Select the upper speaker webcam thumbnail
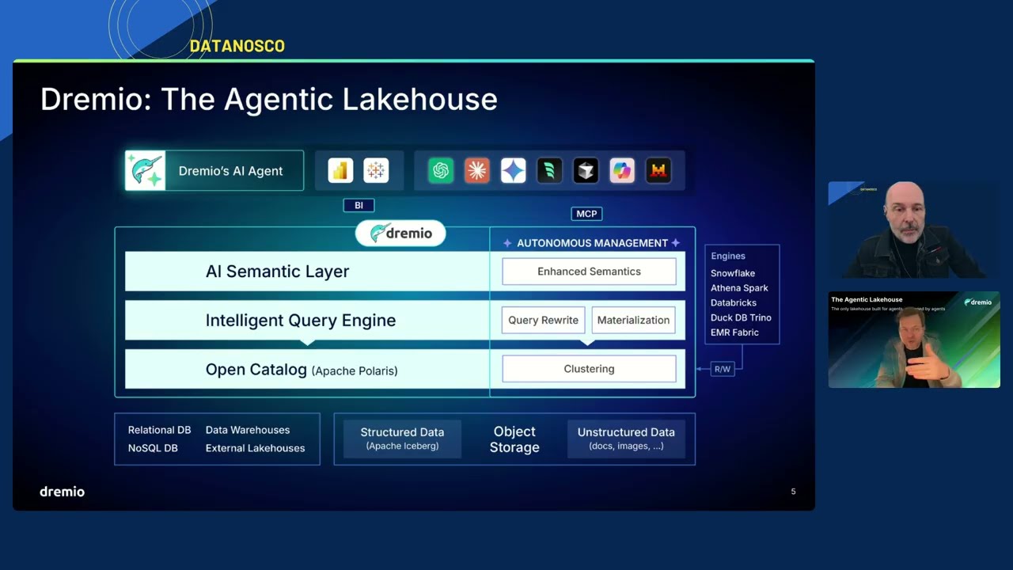The width and height of the screenshot is (1013, 570). tap(914, 230)
